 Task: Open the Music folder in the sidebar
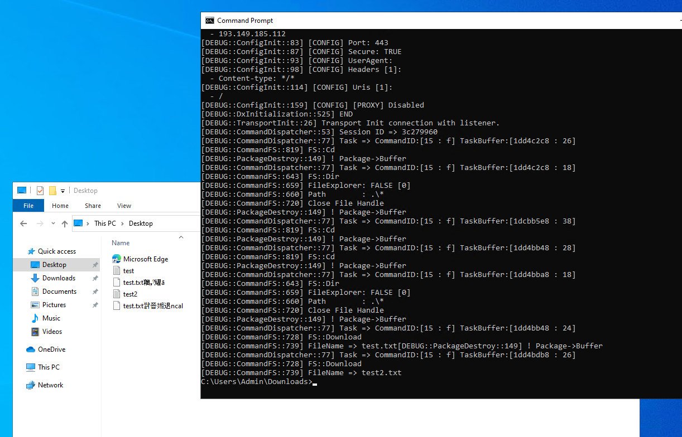tap(50, 319)
